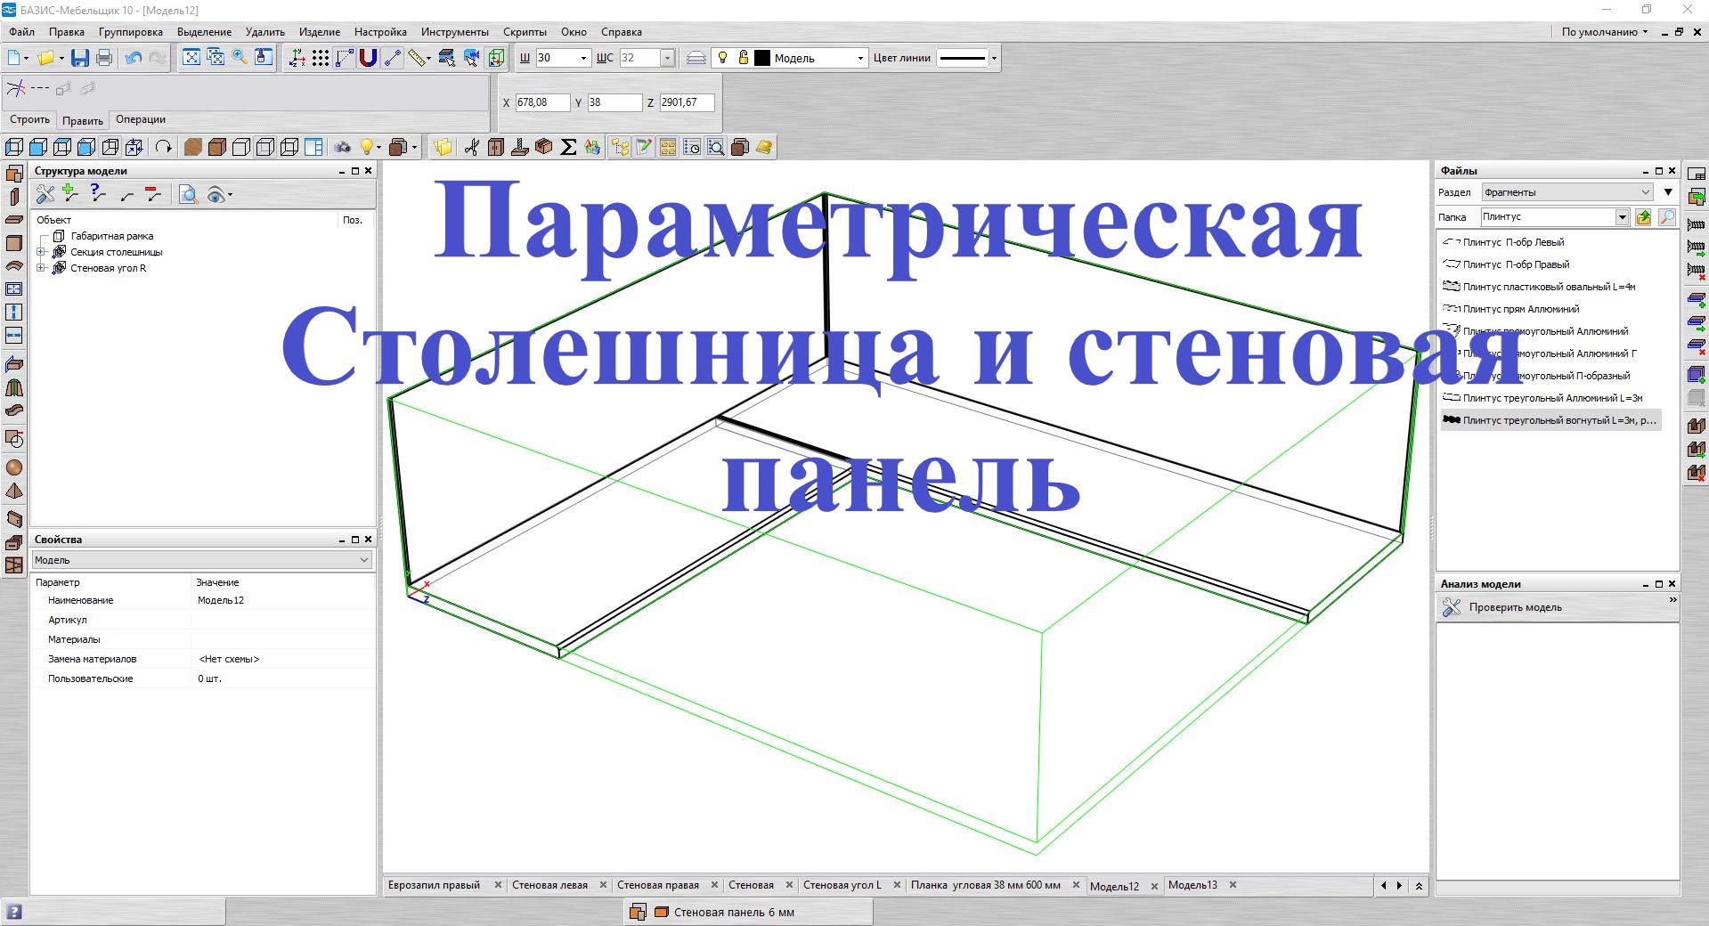Click the sigma summary icon
This screenshot has width=1709, height=926.
pyautogui.click(x=568, y=147)
